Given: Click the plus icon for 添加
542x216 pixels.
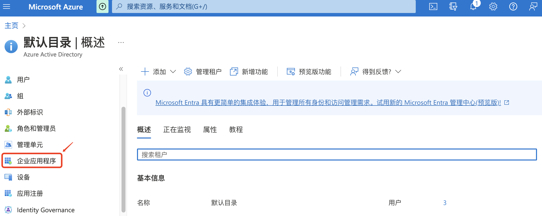Looking at the screenshot, I should [x=145, y=72].
